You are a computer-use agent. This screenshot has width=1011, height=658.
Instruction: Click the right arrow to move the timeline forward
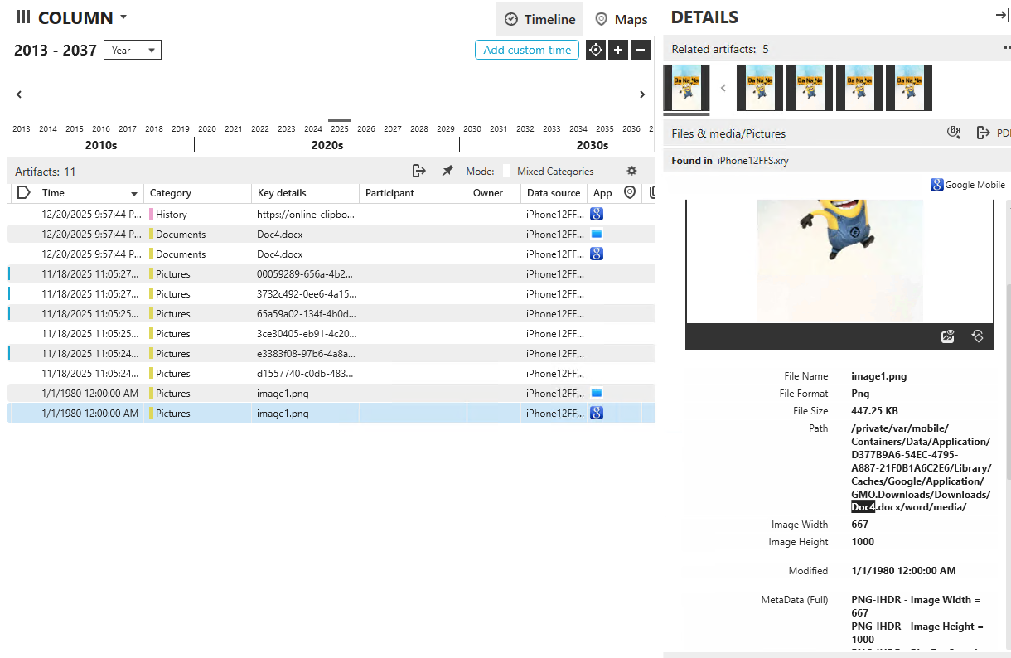[641, 94]
